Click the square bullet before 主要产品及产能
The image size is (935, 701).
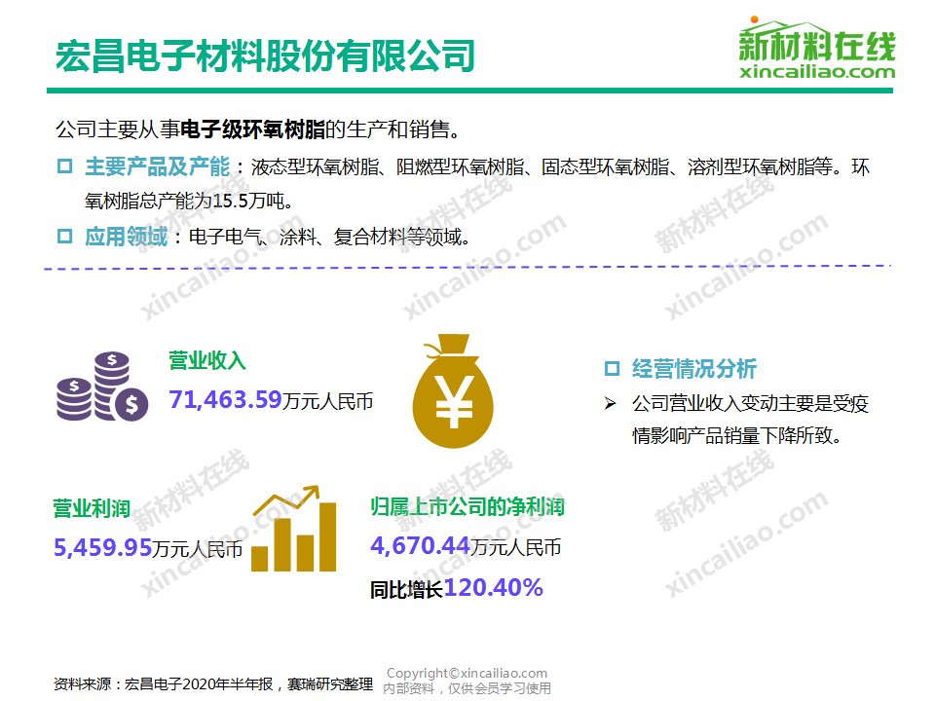coord(64,166)
